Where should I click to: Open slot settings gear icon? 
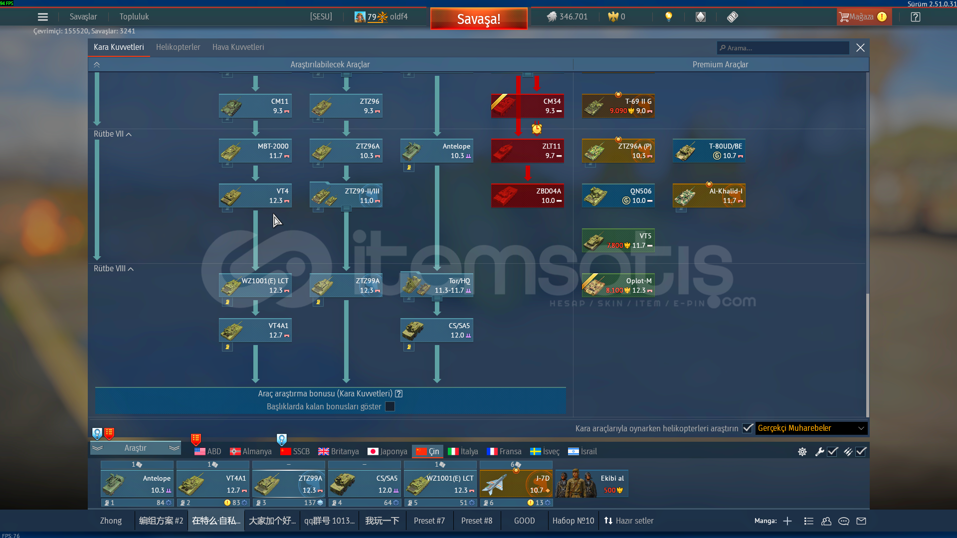click(802, 452)
